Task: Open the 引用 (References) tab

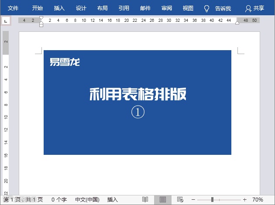Action: (124, 8)
